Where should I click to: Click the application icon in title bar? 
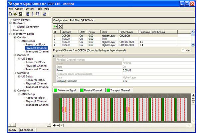click(10, 4)
